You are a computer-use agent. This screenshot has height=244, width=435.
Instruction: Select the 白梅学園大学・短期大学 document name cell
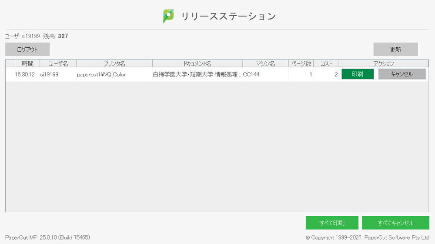point(197,75)
